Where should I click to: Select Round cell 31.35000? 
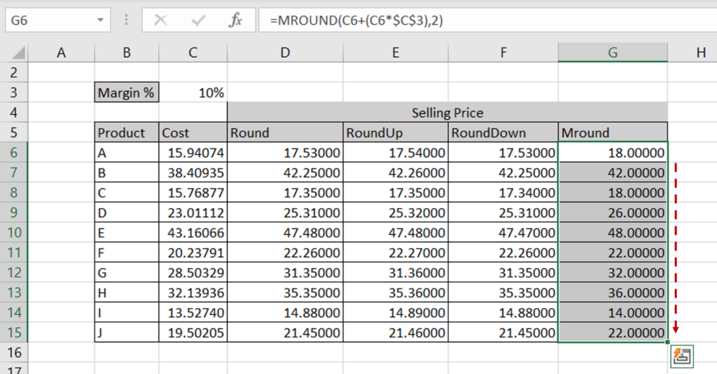pyautogui.click(x=285, y=272)
